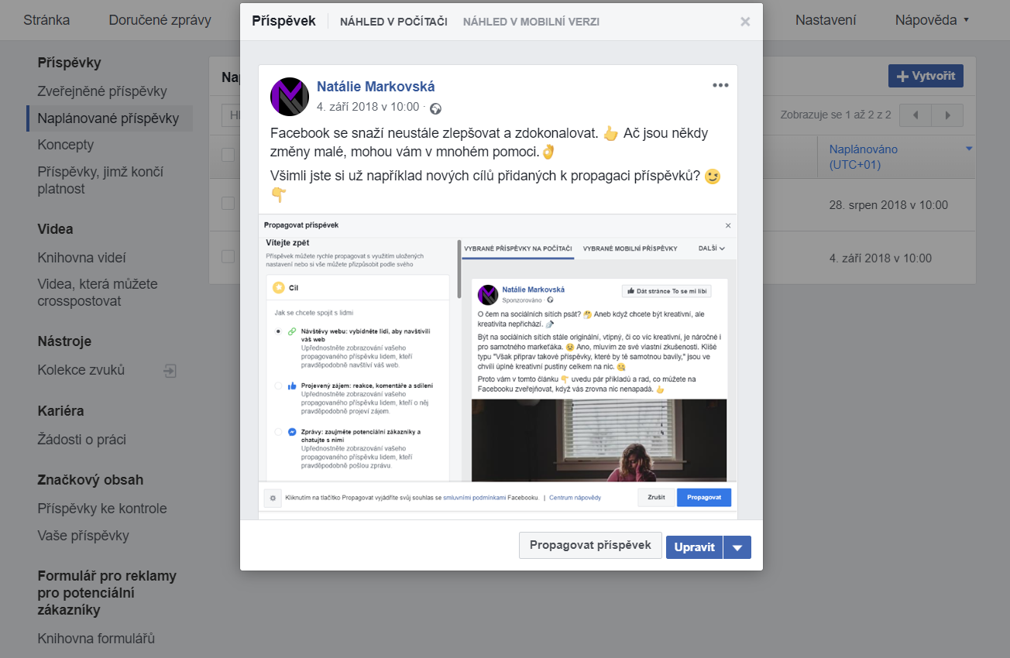Open Koncepty in the sidebar
The width and height of the screenshot is (1010, 658).
click(66, 145)
